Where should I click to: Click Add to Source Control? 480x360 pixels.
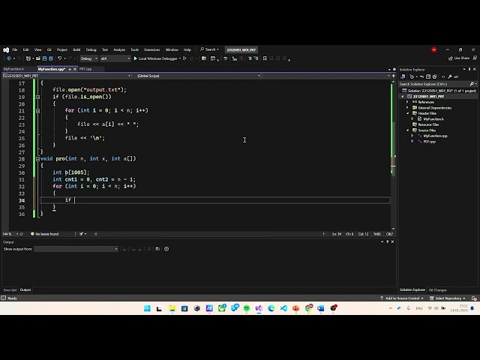pyautogui.click(x=402, y=298)
